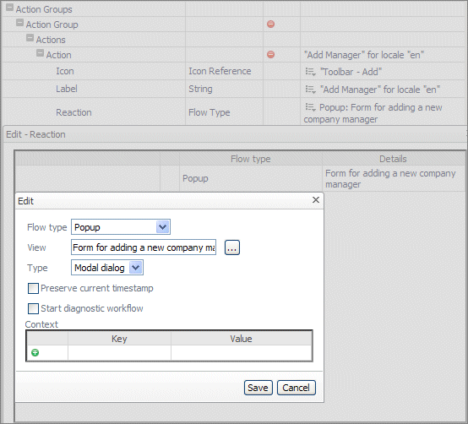Viewport: 468px width, 424px height.
Task: Click the empty Key cell in Context table
Action: click(119, 353)
